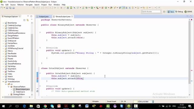The width and height of the screenshot is (194, 109).
Task: Open the New file dropdown arrow
Action: pyautogui.click(x=4, y=8)
